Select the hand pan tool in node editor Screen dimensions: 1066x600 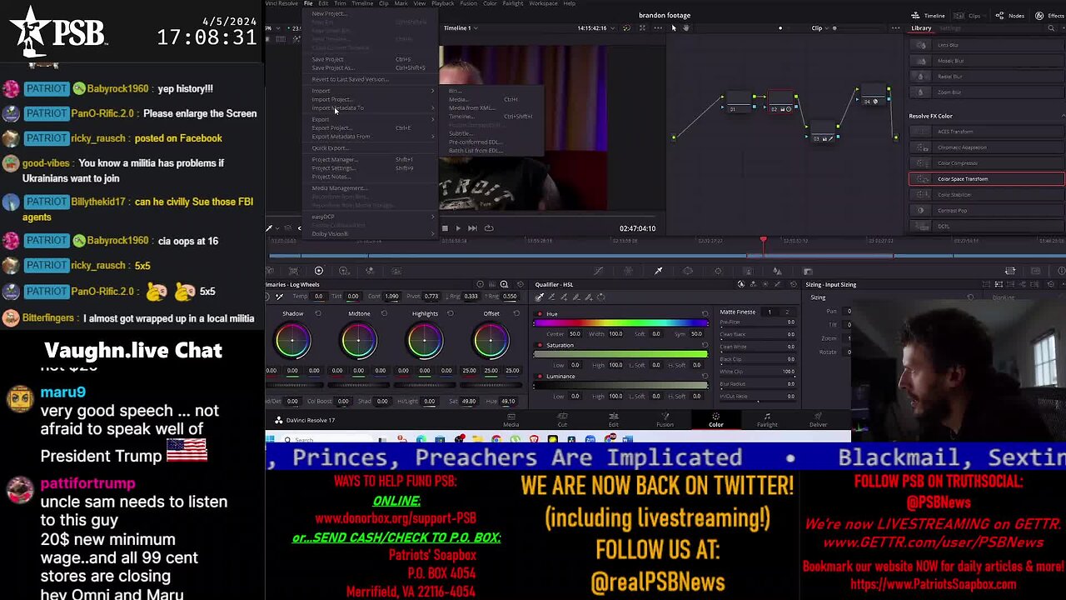coord(685,28)
